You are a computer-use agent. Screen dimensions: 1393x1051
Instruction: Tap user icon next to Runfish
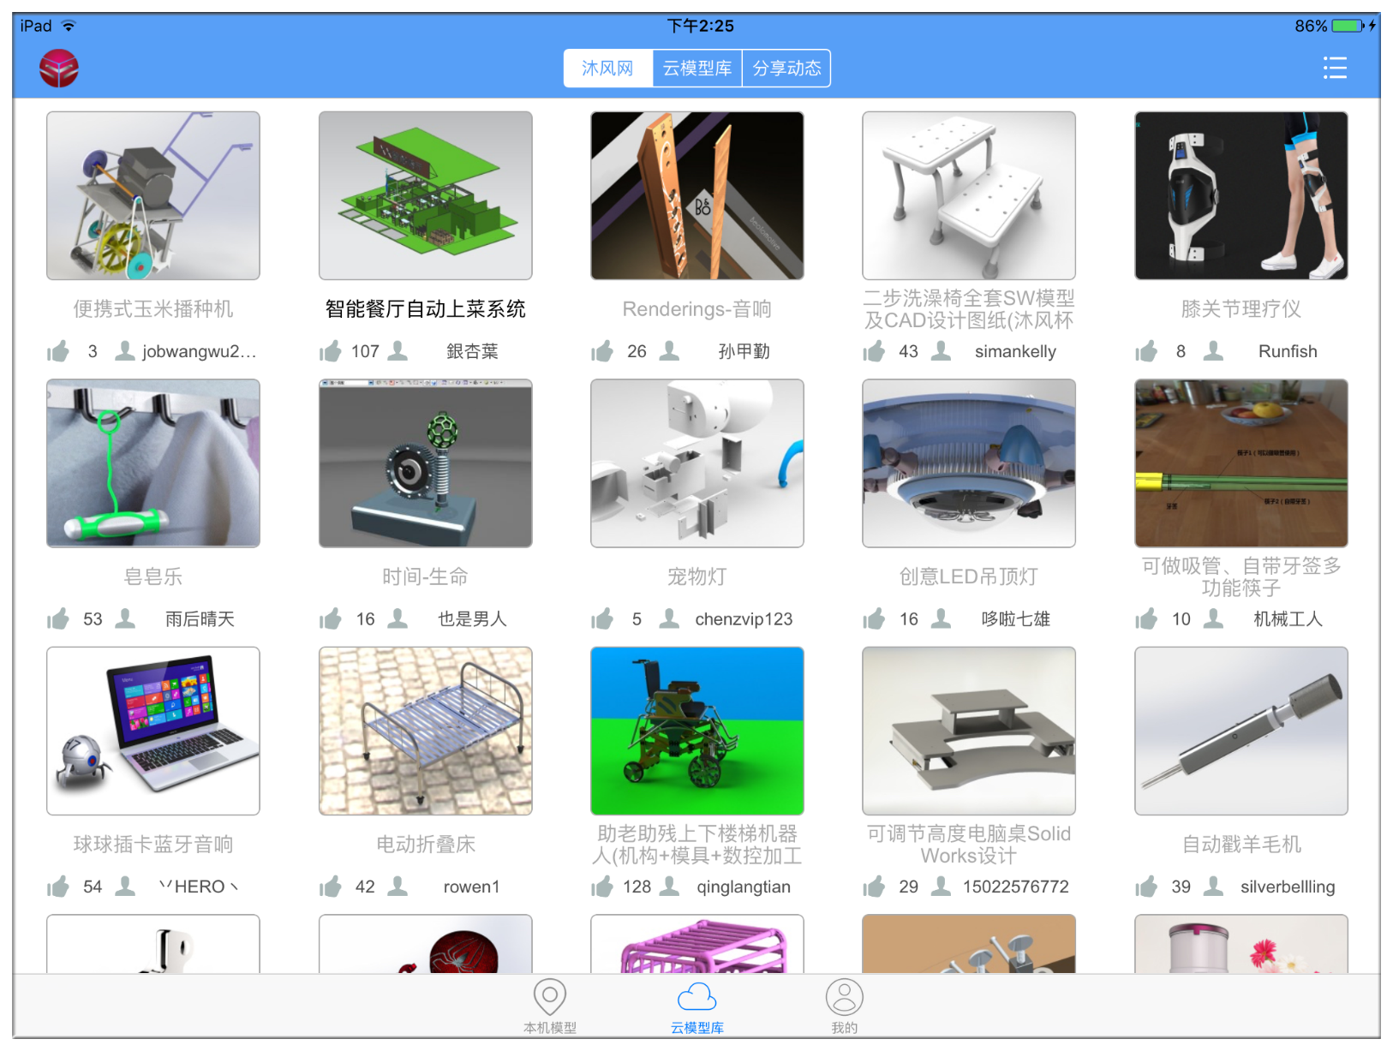1213,350
